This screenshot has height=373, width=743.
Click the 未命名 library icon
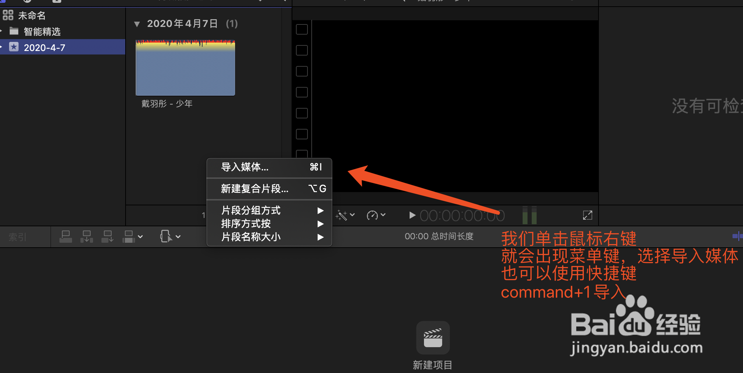[8, 15]
